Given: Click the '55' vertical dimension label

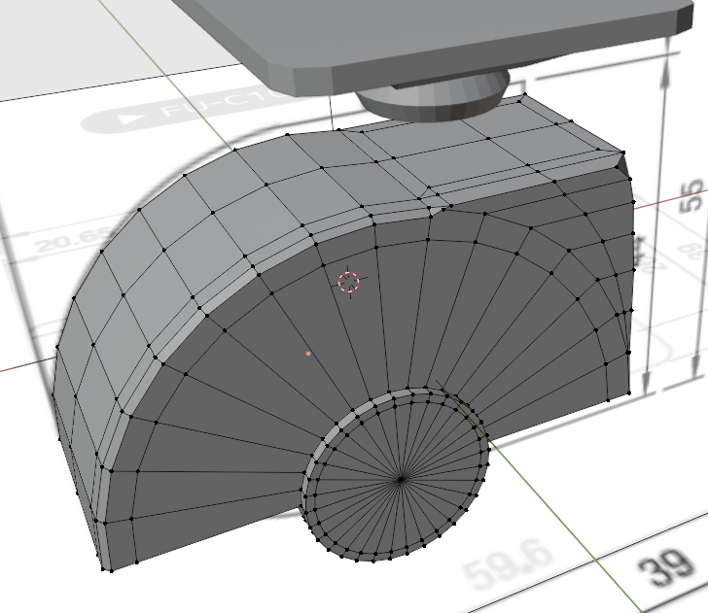Looking at the screenshot, I should 692,195.
